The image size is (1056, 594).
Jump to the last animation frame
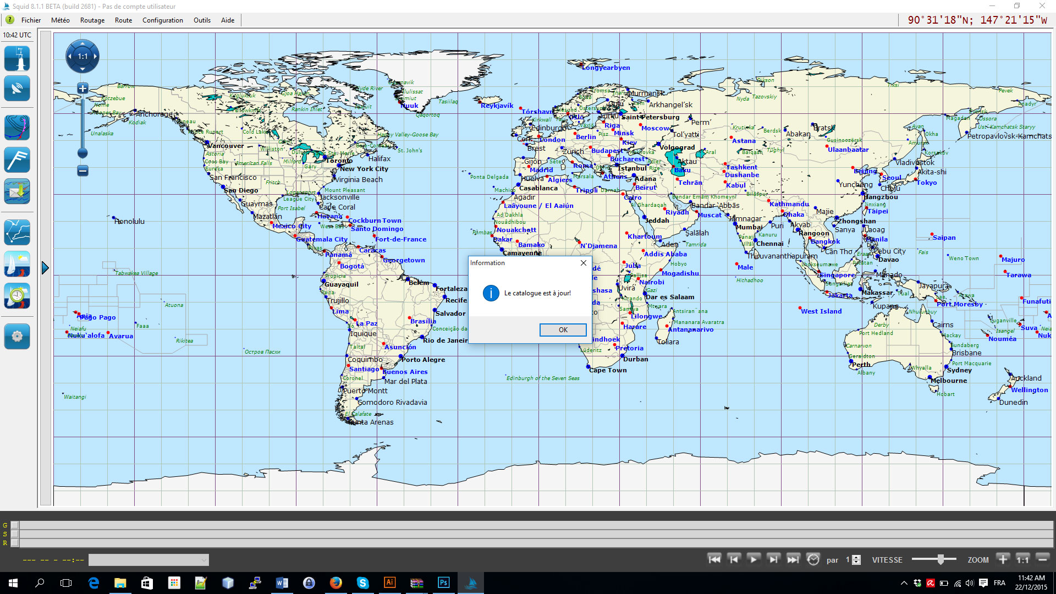pyautogui.click(x=793, y=559)
